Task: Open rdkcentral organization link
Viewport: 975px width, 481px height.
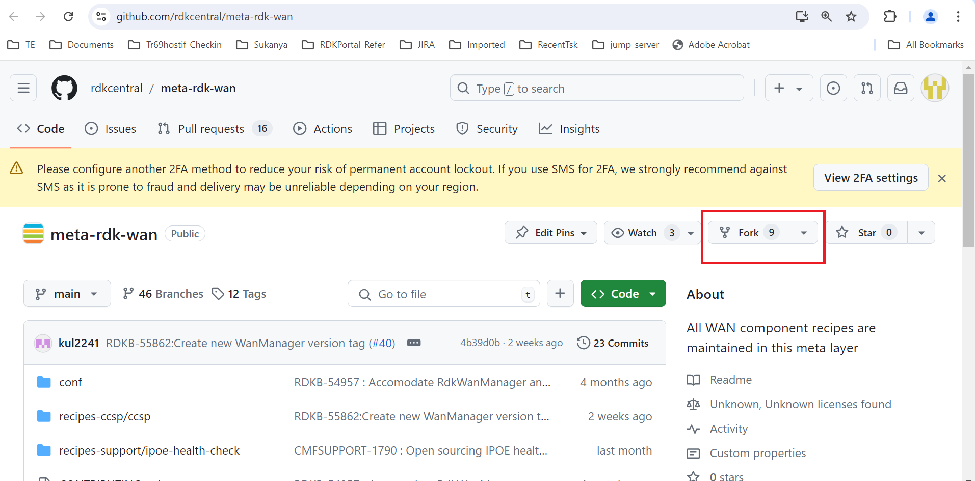Action: pyautogui.click(x=117, y=88)
